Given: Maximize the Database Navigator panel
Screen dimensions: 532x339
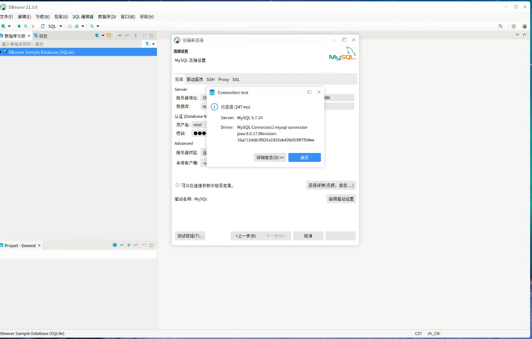Looking at the screenshot, I should [x=152, y=35].
